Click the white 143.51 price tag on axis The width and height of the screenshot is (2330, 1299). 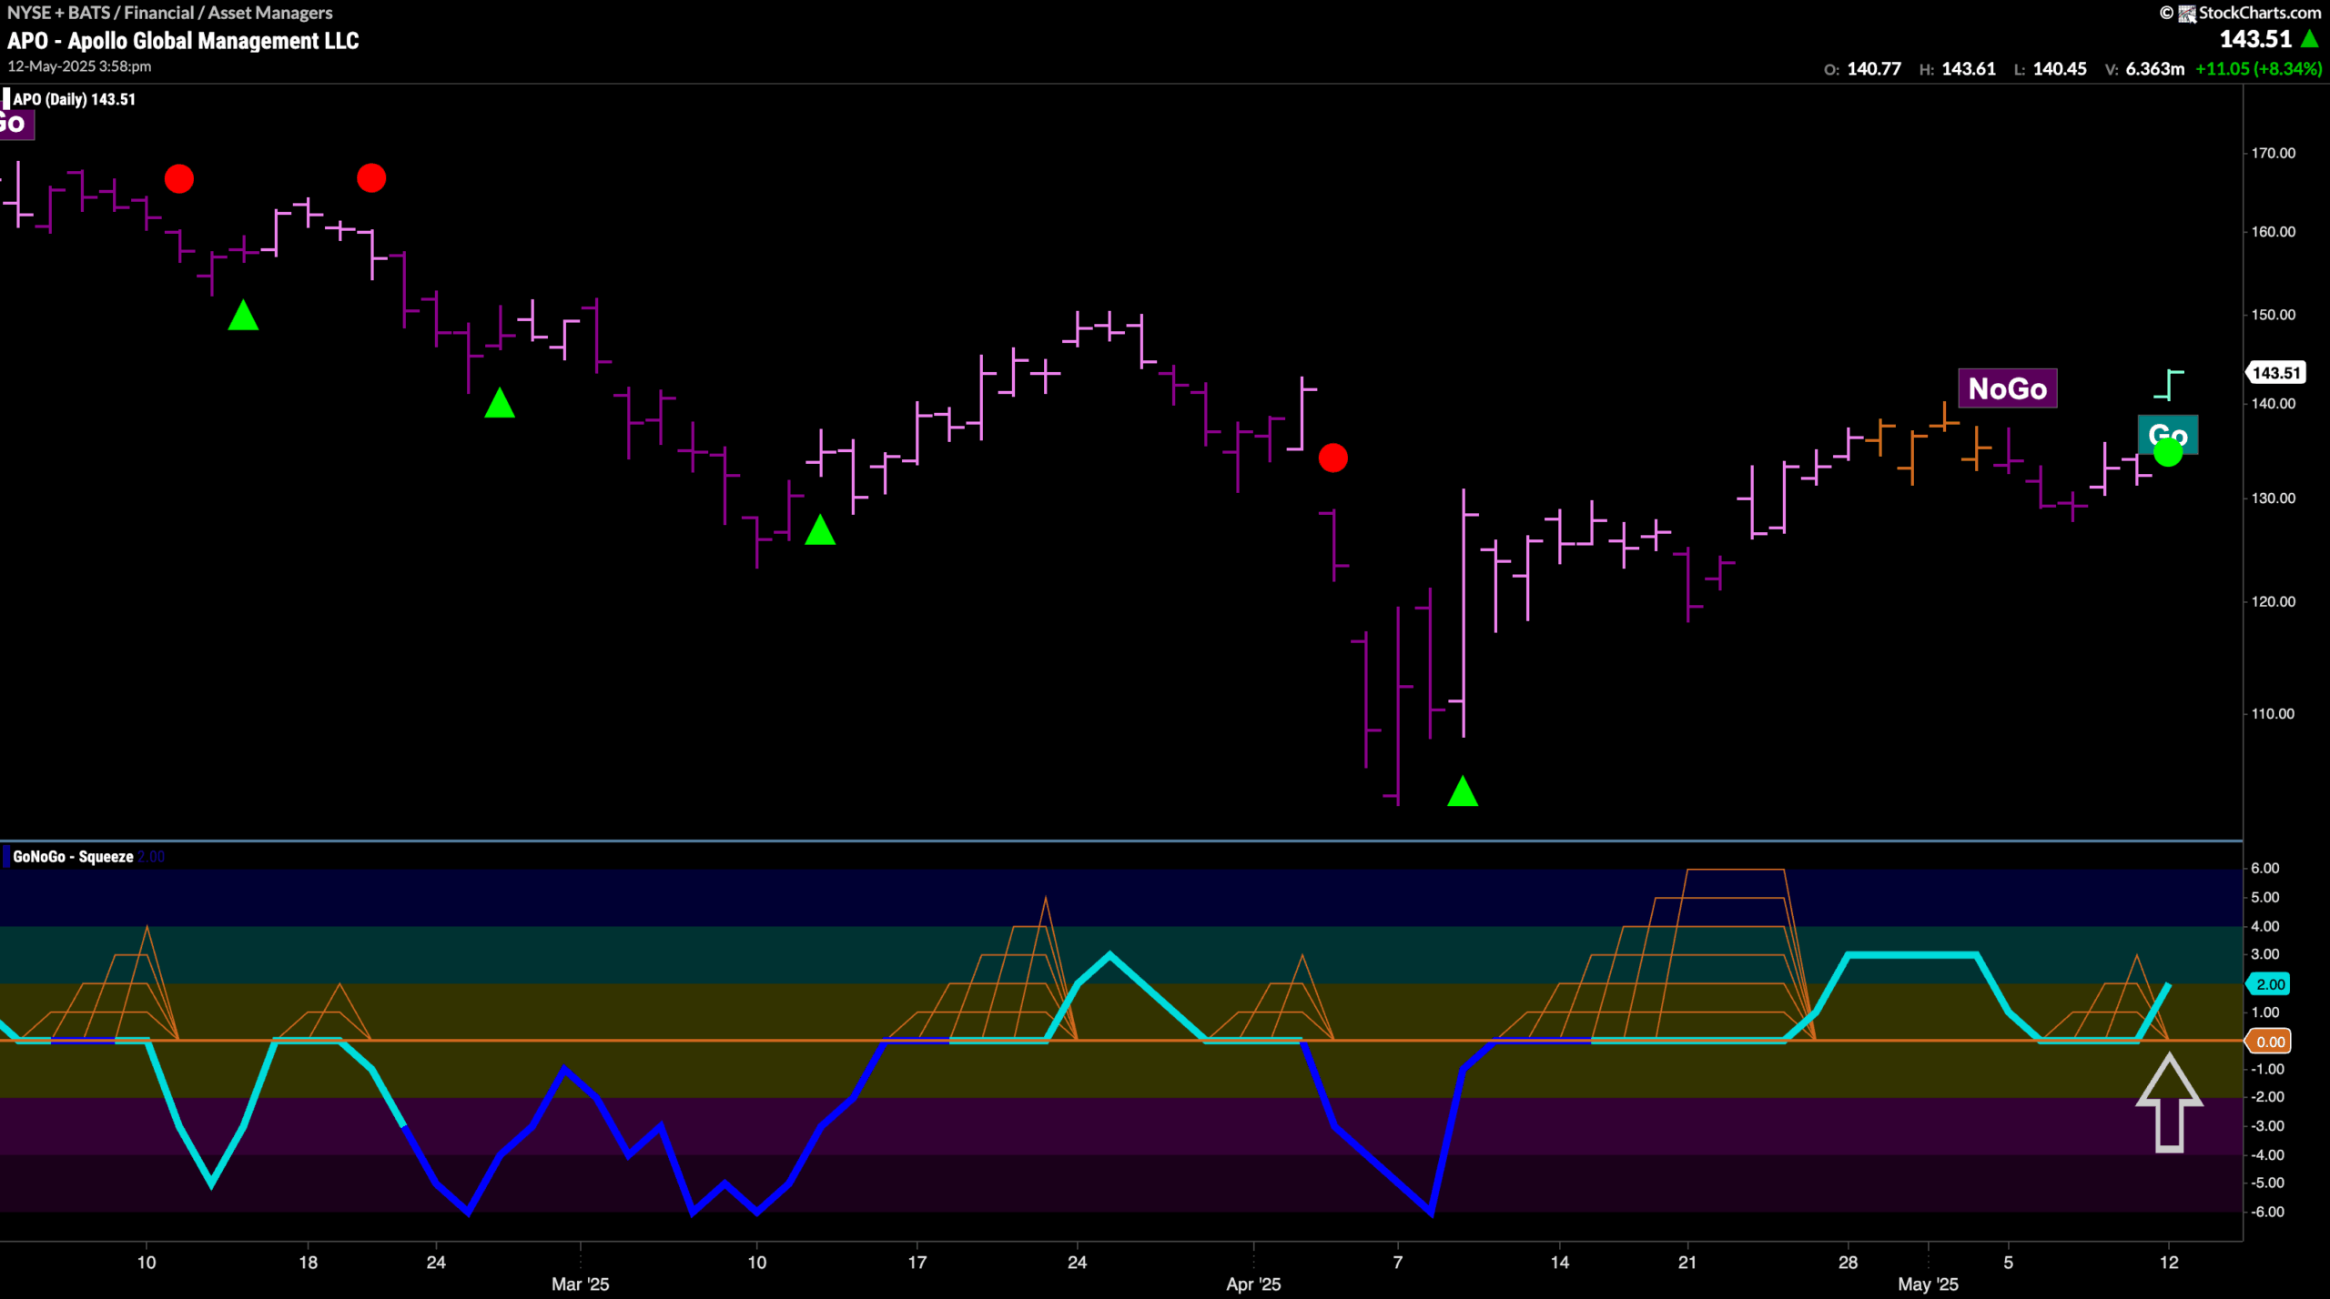click(2276, 373)
